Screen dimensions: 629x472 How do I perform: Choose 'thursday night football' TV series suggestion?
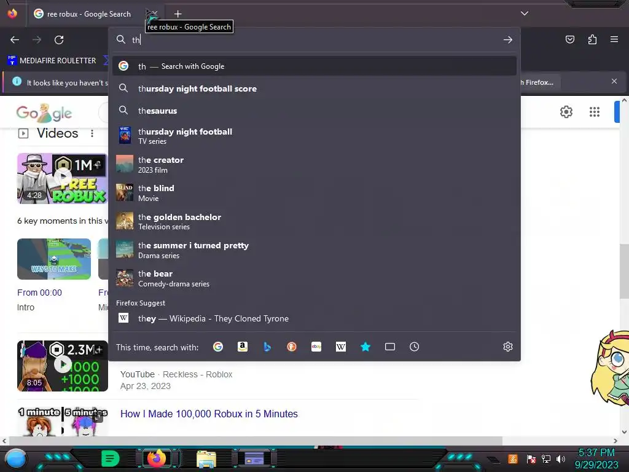(x=314, y=136)
